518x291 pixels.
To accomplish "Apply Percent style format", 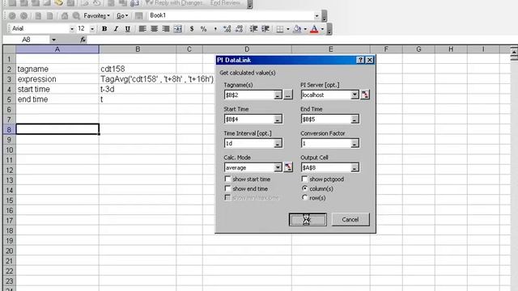I will [x=203, y=29].
